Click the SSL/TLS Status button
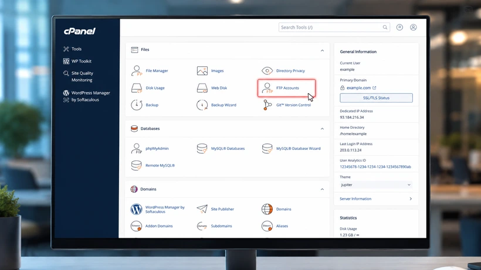Image resolution: width=481 pixels, height=270 pixels. [x=376, y=98]
